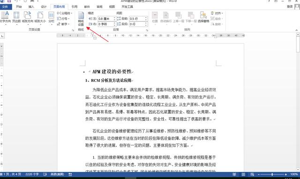Click the 英语(美国) language indicator
Viewport: 300px width, 179px height.
coord(57,174)
